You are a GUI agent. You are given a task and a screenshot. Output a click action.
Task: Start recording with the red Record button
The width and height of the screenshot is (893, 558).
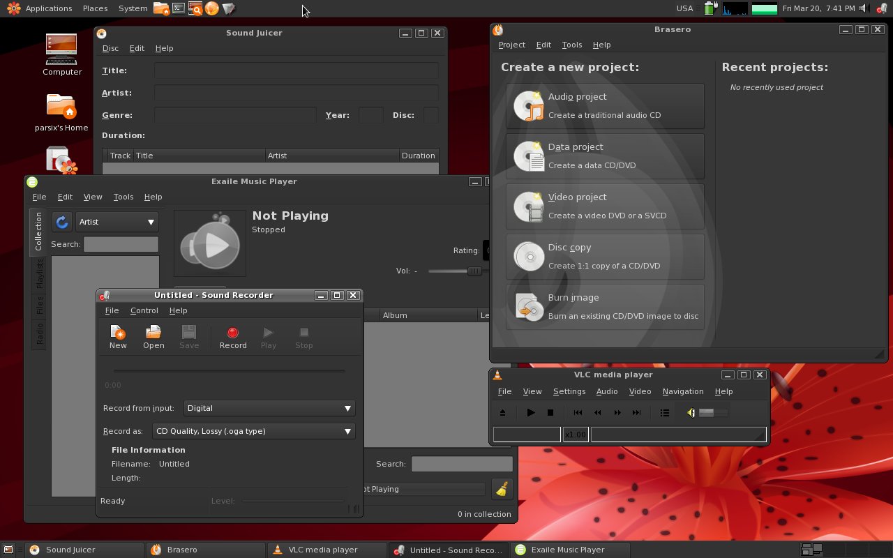click(233, 337)
